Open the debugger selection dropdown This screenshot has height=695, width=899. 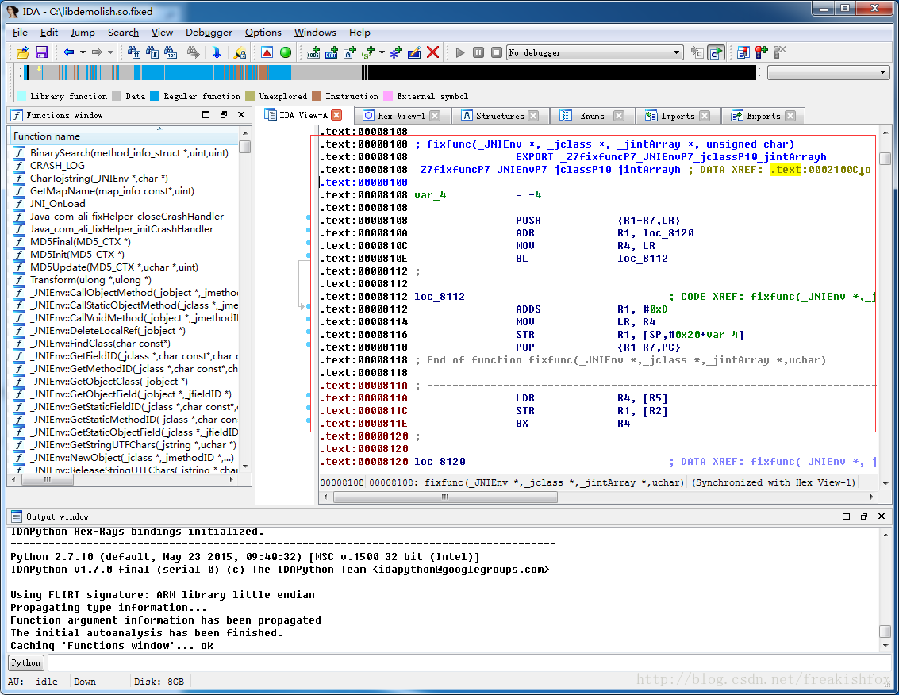(676, 52)
